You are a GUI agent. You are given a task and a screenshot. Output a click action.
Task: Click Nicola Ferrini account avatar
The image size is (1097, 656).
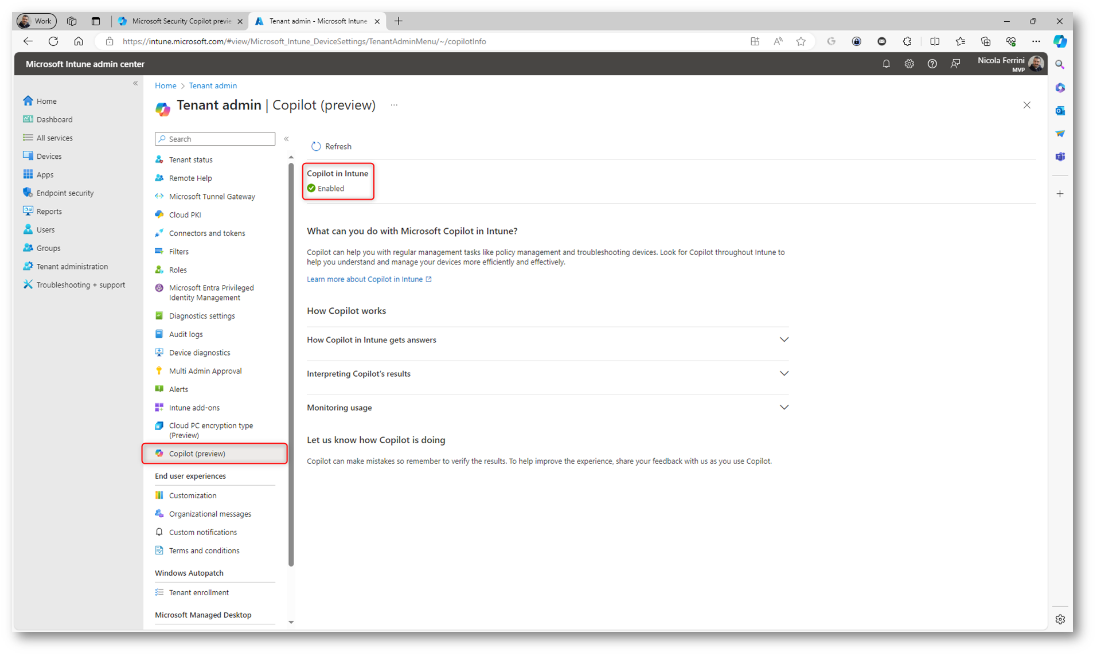(1036, 63)
